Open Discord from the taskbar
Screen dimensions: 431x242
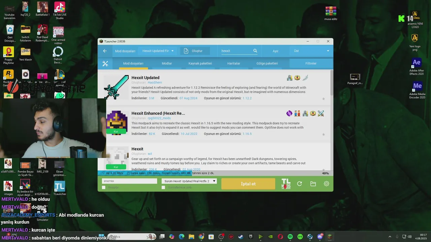click(x=320, y=237)
